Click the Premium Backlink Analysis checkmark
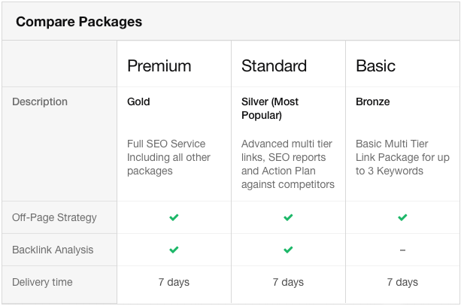461x306 pixels. pos(174,250)
